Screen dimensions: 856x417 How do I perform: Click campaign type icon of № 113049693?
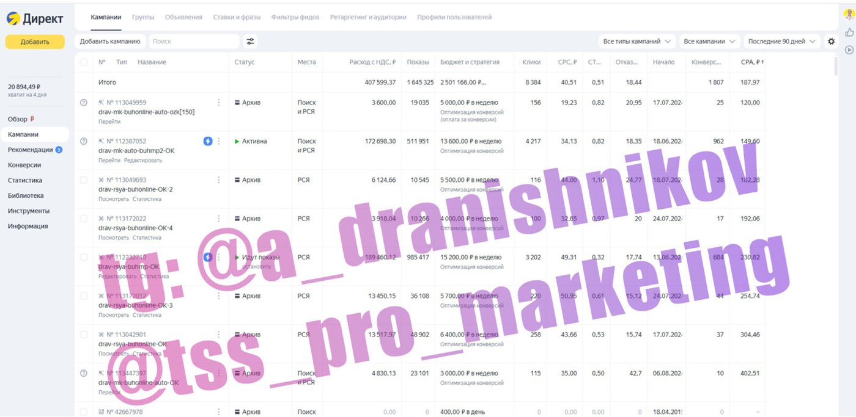pyautogui.click(x=101, y=180)
